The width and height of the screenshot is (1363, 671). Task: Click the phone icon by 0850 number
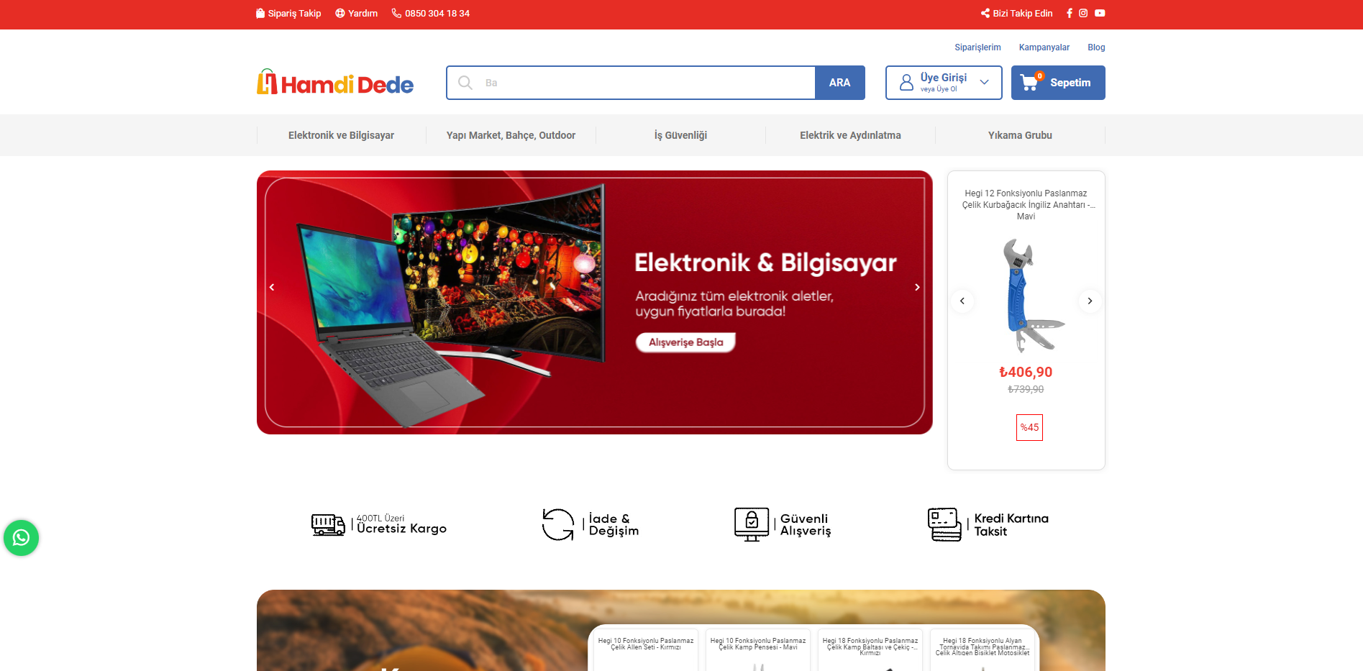396,13
